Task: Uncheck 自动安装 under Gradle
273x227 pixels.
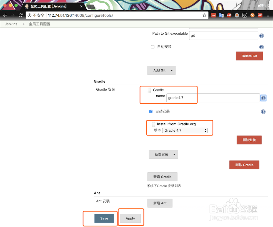Action: (x=151, y=111)
